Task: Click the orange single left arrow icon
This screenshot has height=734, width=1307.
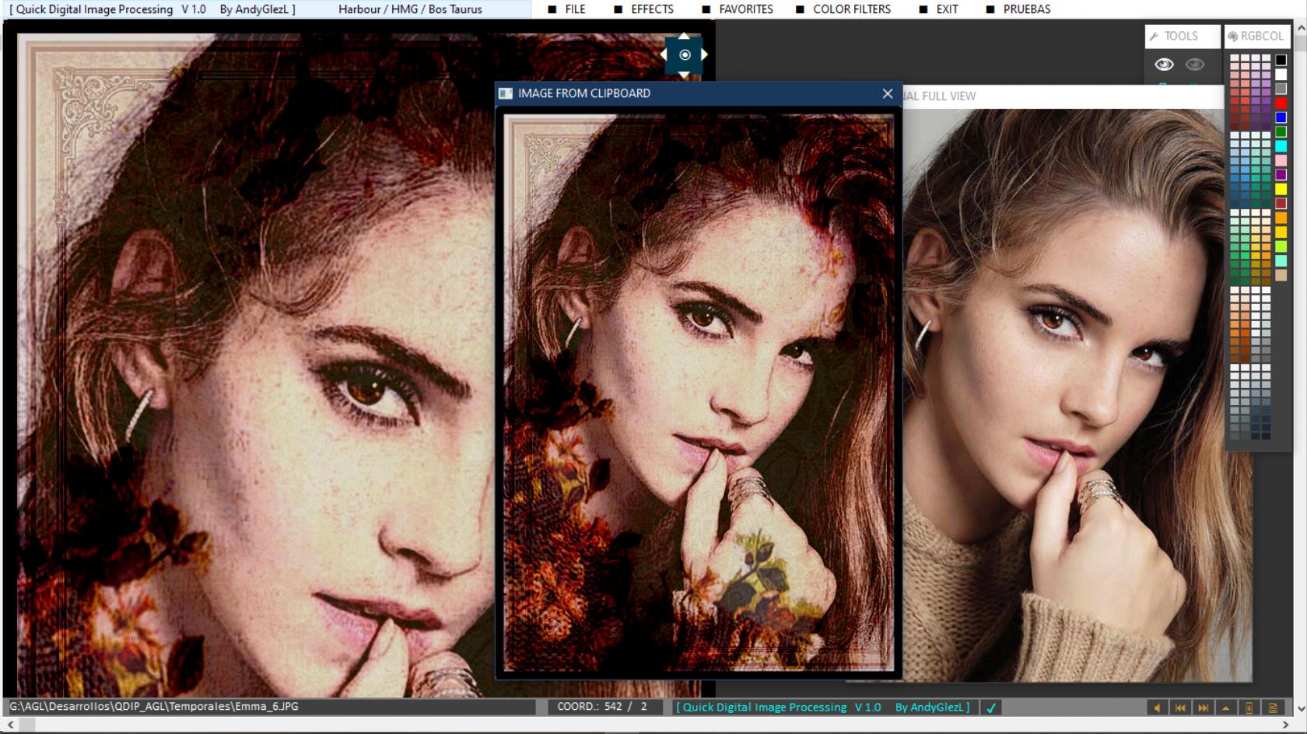Action: pyautogui.click(x=1157, y=708)
